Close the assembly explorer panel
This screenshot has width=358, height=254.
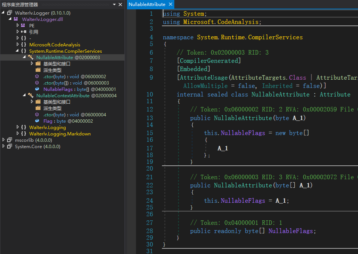click(120, 4)
